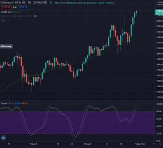Image resolution: width=163 pixels, height=148 pixels.
Task: Click the close value C2780.40
Action: (92, 3)
